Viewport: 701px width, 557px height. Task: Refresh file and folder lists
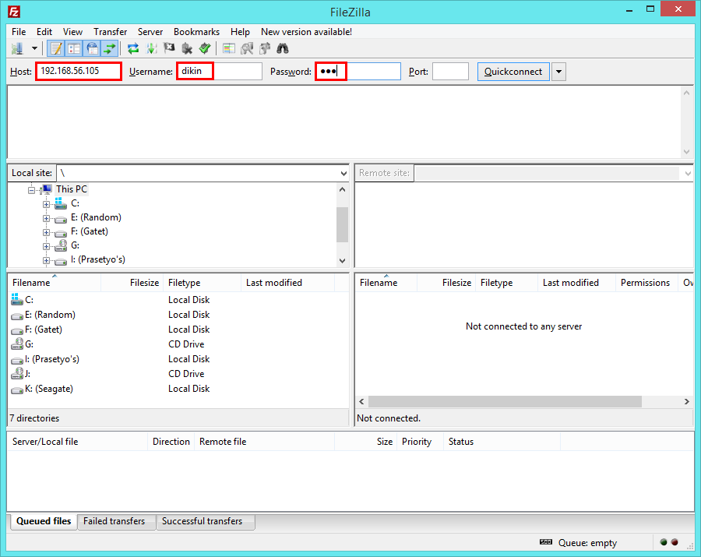click(132, 48)
